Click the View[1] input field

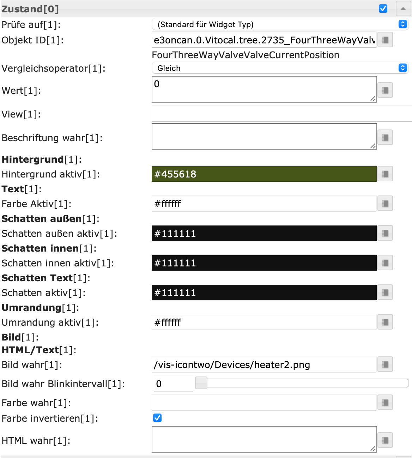[x=281, y=114]
